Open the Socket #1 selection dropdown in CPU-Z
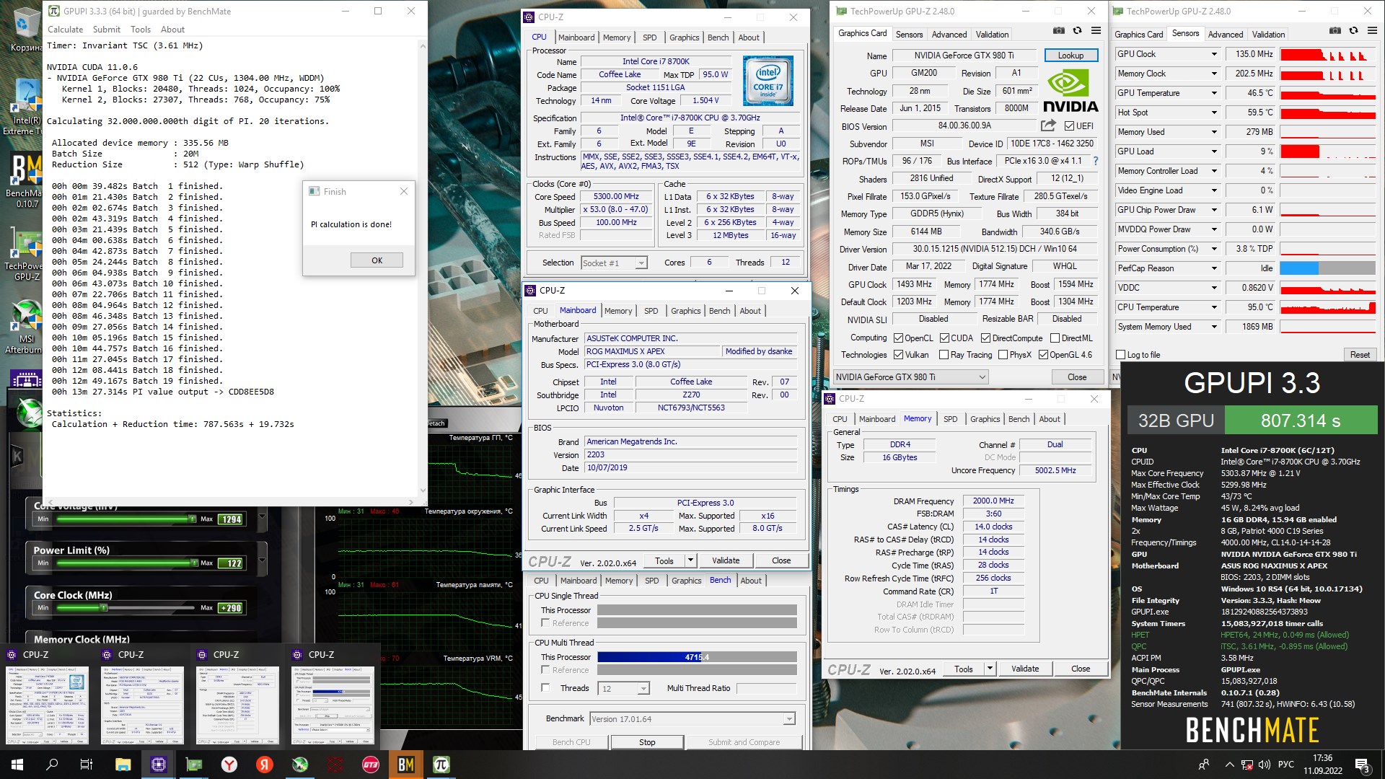The image size is (1385, 779). pyautogui.click(x=614, y=263)
